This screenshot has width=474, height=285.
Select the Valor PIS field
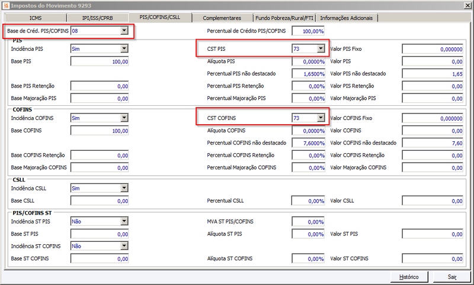(x=433, y=61)
